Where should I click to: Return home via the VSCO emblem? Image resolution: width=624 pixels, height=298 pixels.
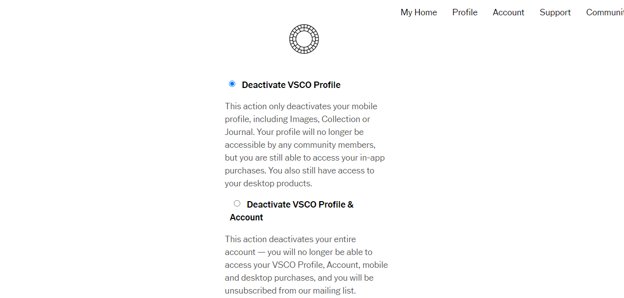click(304, 39)
